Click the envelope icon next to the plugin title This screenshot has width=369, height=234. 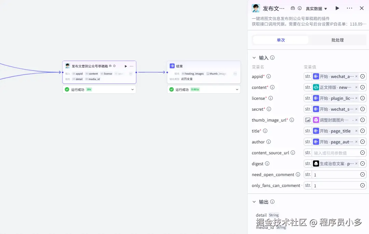(292, 8)
